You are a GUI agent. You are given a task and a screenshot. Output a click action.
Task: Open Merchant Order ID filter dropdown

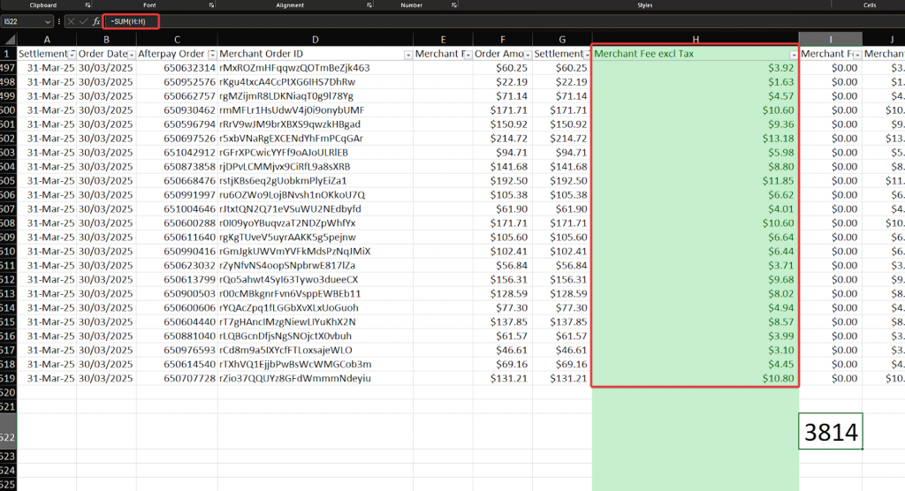407,55
